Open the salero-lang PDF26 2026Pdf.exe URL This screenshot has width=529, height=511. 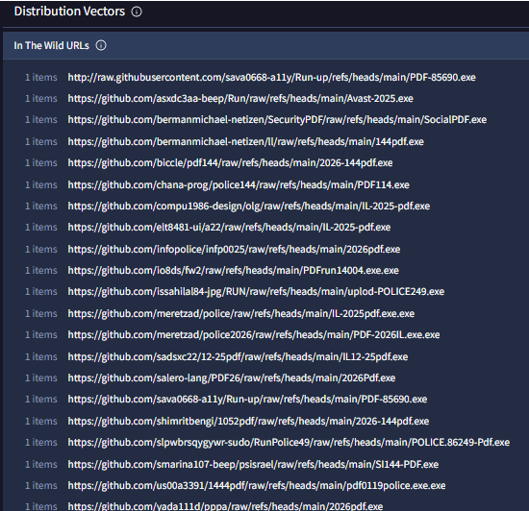click(x=232, y=377)
